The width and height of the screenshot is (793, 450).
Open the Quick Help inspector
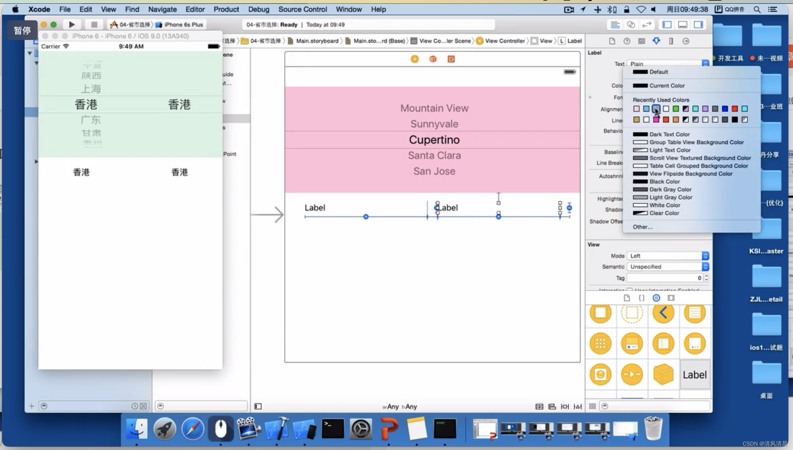[627, 41]
